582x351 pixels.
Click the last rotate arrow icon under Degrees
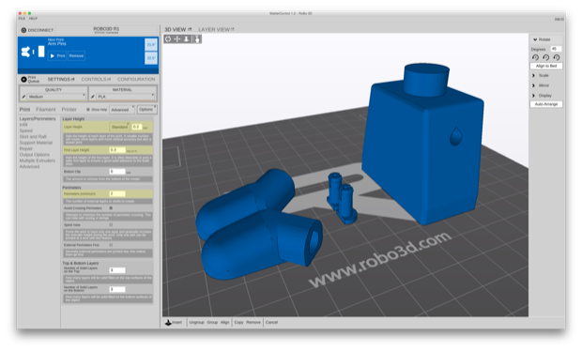pos(557,57)
